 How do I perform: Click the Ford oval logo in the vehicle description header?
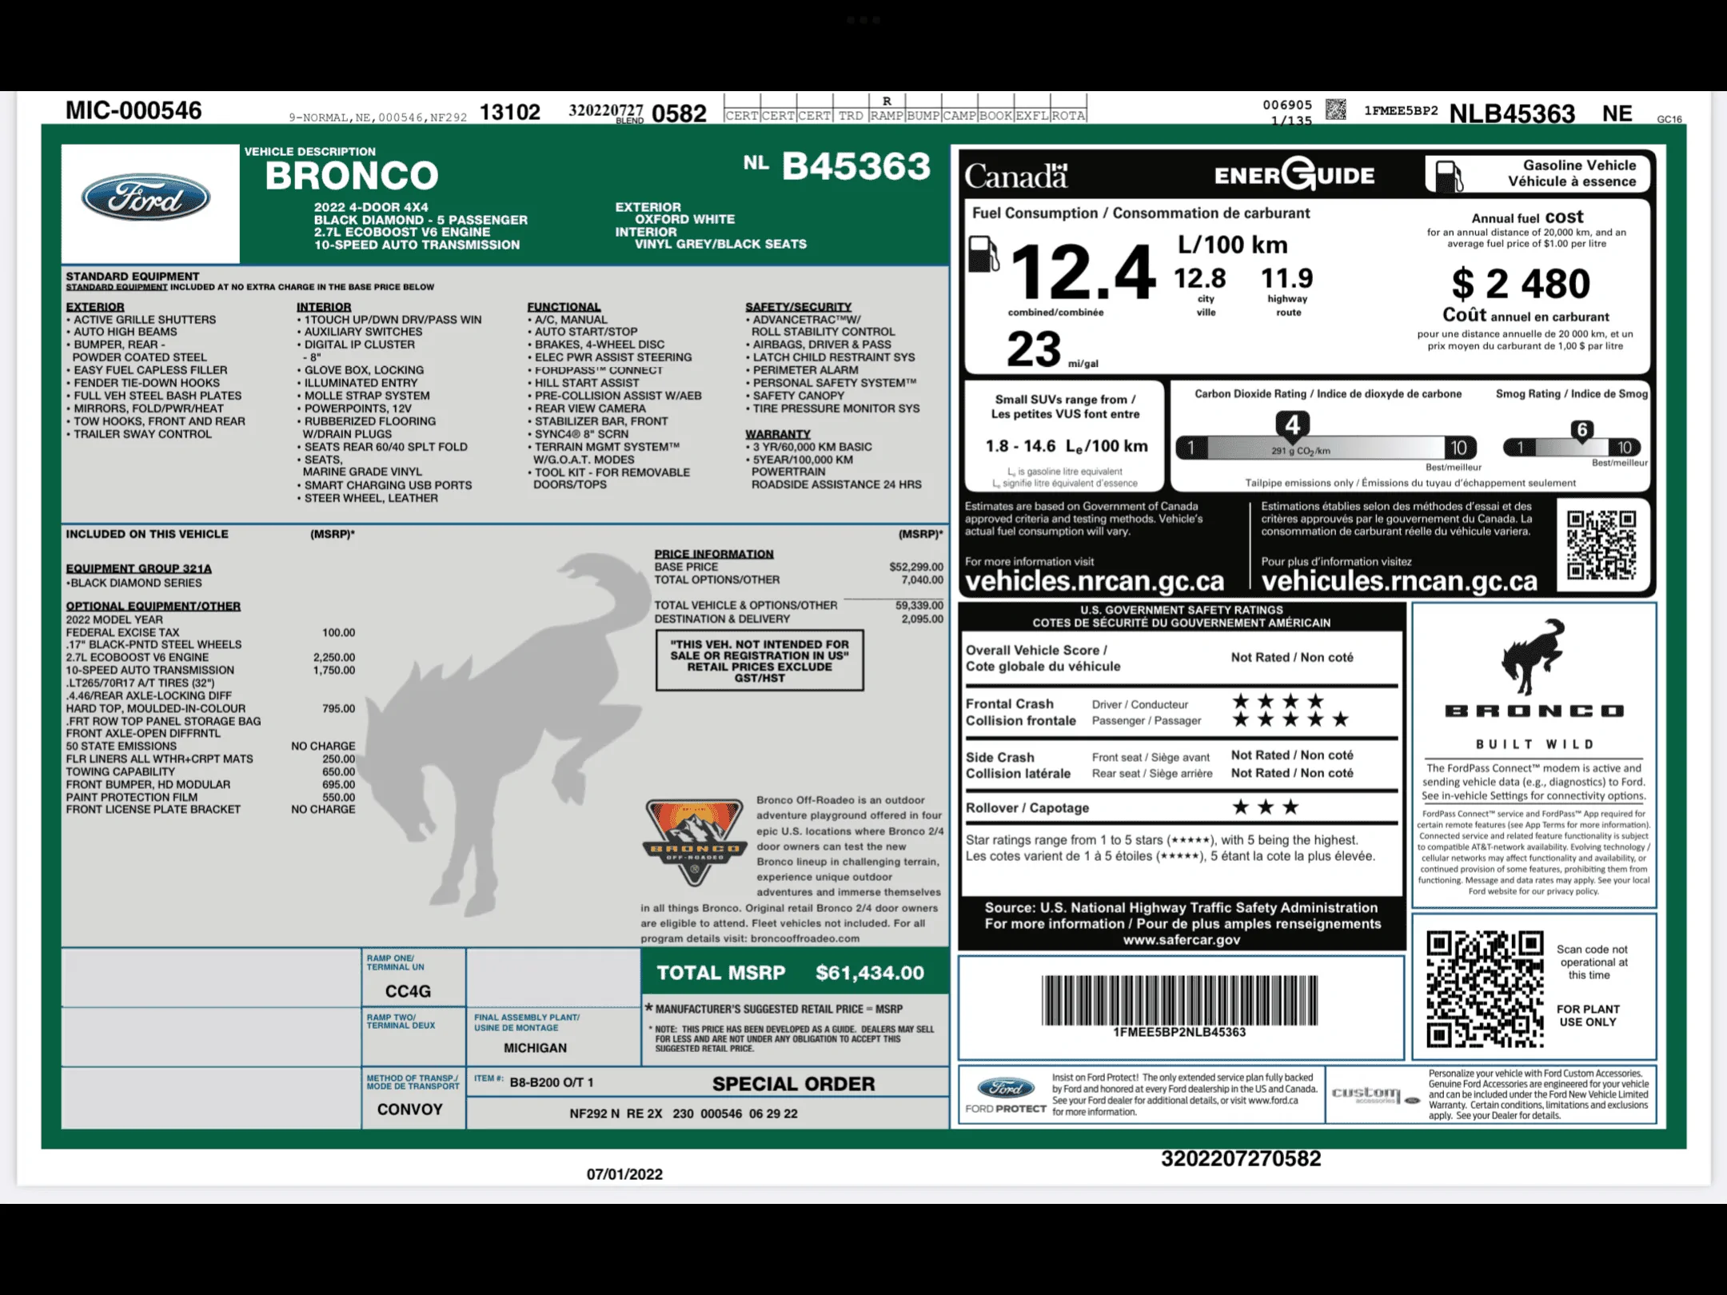tap(146, 198)
